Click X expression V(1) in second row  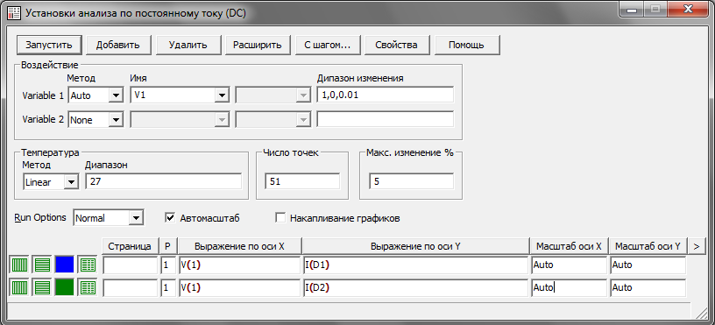pyautogui.click(x=240, y=287)
